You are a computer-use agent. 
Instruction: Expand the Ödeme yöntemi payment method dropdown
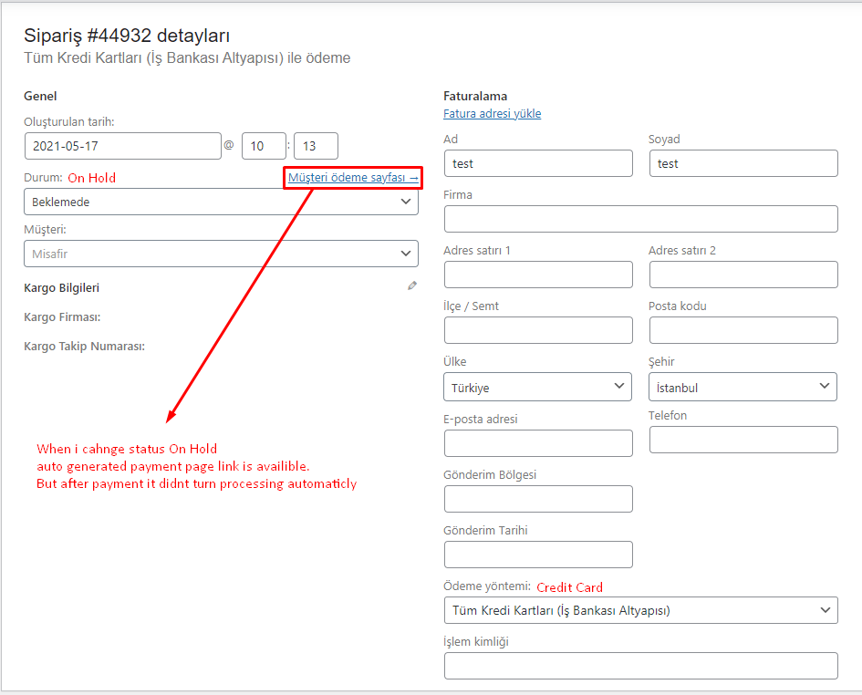pos(641,610)
